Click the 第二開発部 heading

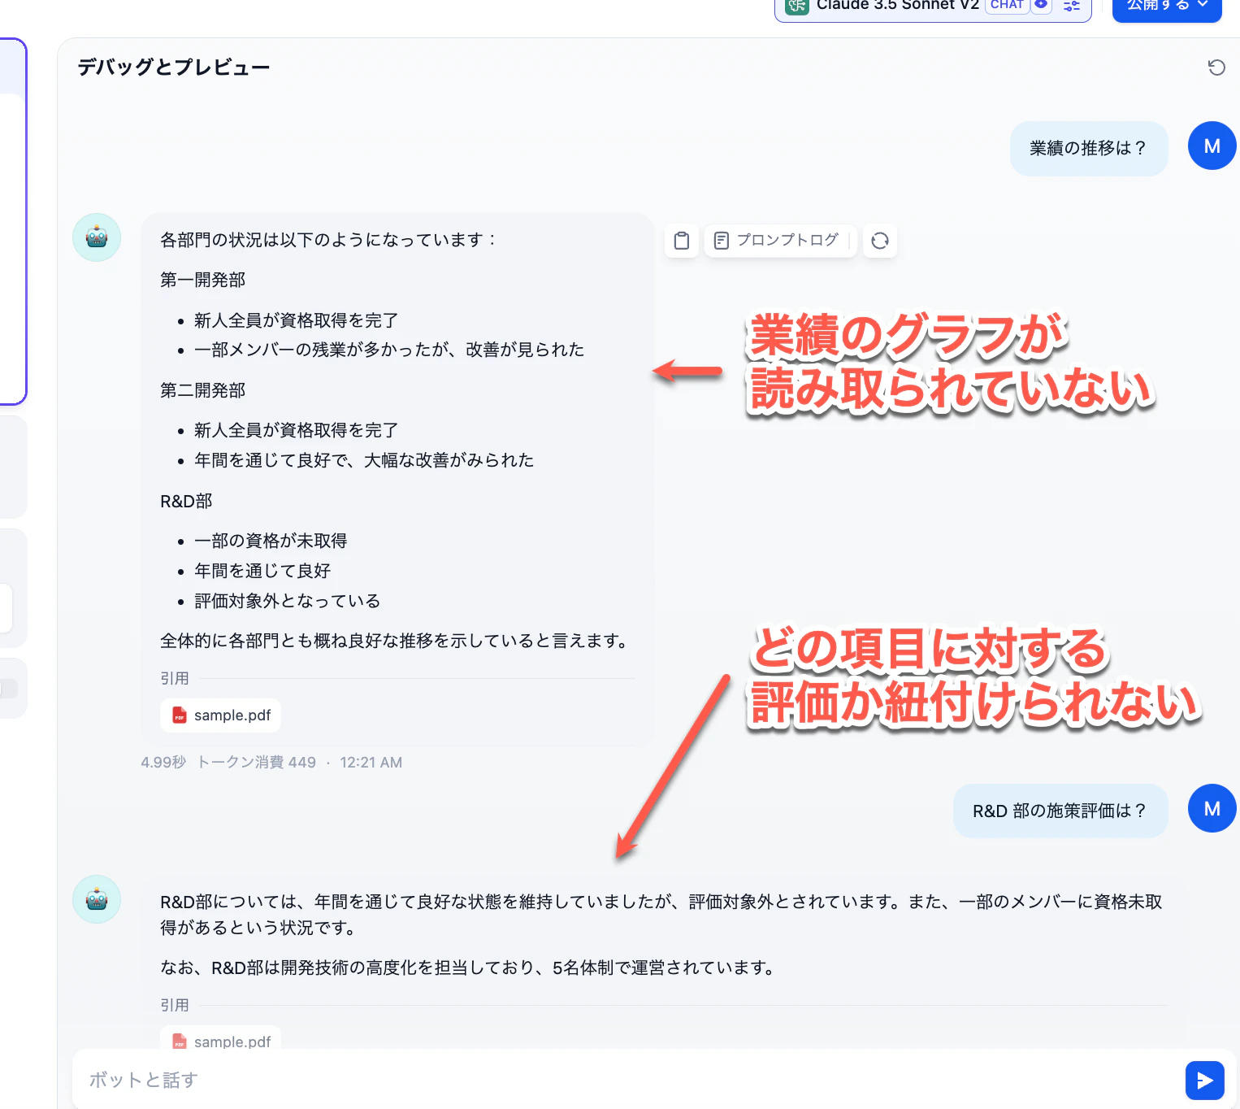203,390
